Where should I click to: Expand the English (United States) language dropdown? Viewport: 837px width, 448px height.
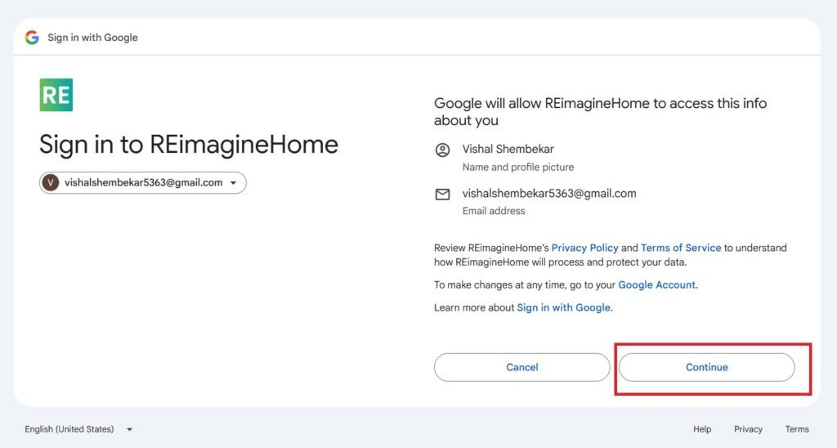tap(78, 429)
